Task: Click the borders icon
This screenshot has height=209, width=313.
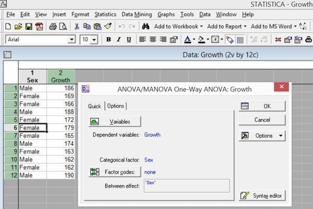Action: [215, 40]
